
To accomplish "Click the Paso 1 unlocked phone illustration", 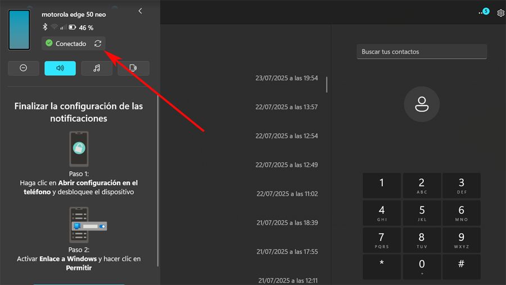I will click(x=79, y=149).
